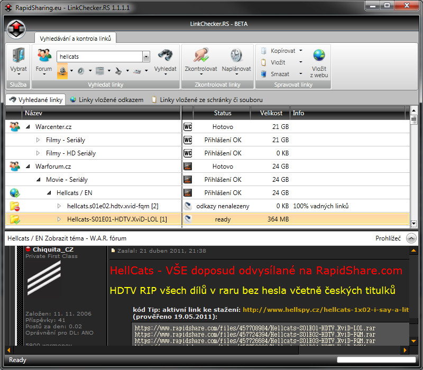Click the Vložit clipboard icon
The height and width of the screenshot is (370, 423).
pos(263,62)
